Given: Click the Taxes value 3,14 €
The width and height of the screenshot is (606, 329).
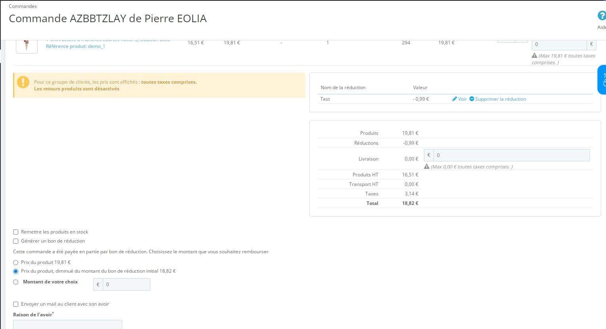Looking at the screenshot, I should click(411, 194).
